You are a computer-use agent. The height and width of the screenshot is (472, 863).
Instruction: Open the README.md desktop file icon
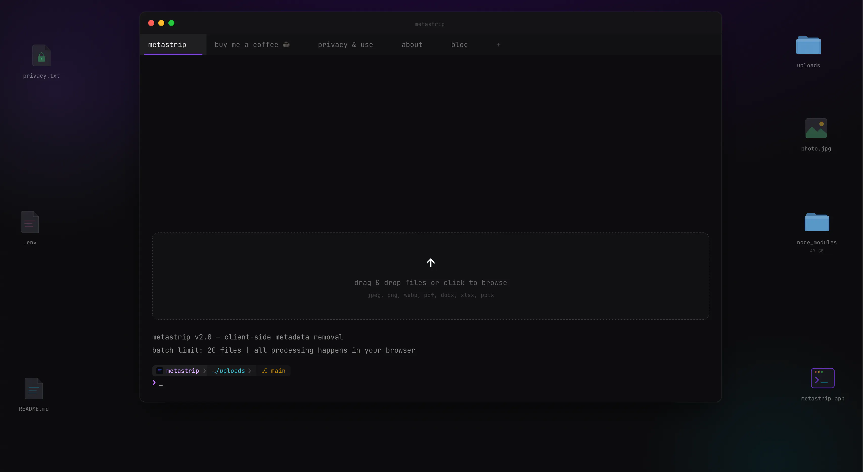[x=34, y=389]
